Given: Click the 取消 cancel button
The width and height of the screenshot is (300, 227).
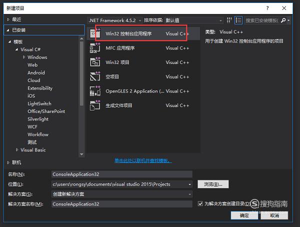Looking at the screenshot, I should pyautogui.click(x=274, y=215).
